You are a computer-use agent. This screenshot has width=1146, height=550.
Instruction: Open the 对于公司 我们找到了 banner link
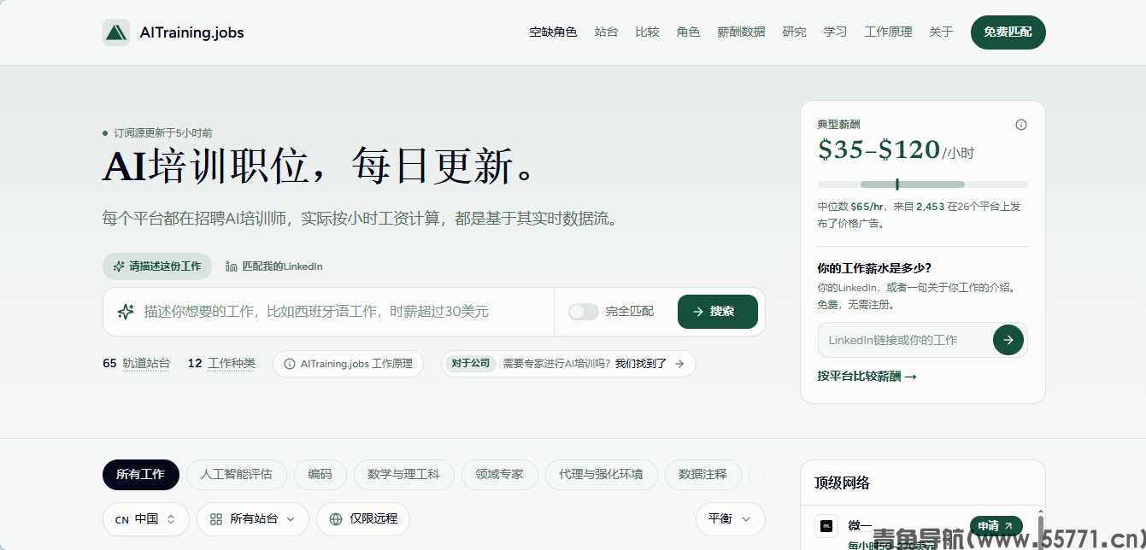tap(568, 364)
